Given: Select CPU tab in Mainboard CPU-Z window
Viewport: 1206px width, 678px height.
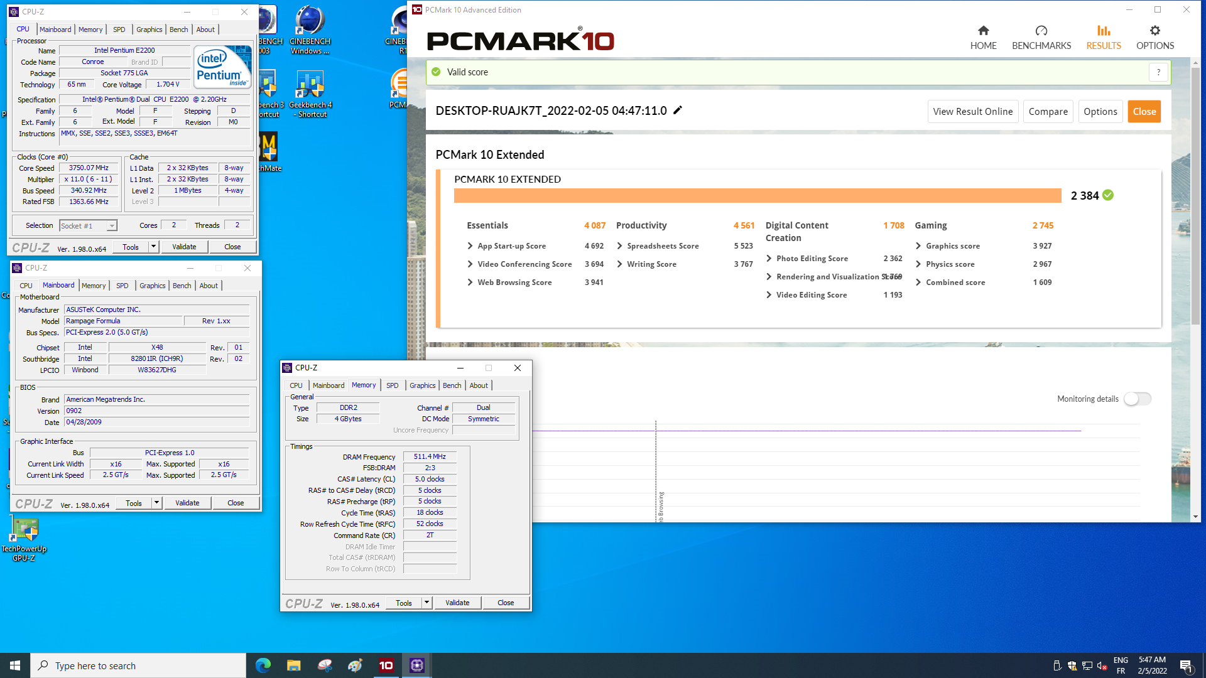Looking at the screenshot, I should click(x=26, y=286).
